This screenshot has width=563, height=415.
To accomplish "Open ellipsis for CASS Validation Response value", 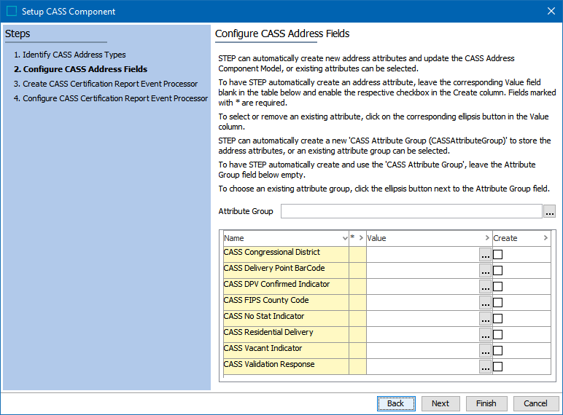I will pyautogui.click(x=486, y=367).
